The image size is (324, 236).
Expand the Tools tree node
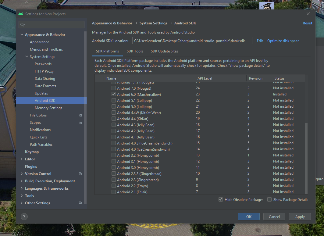[22, 195]
